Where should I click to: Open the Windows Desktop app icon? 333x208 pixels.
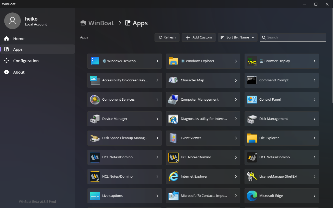95,61
